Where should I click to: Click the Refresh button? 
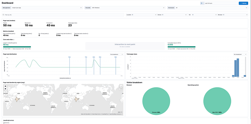243,3
